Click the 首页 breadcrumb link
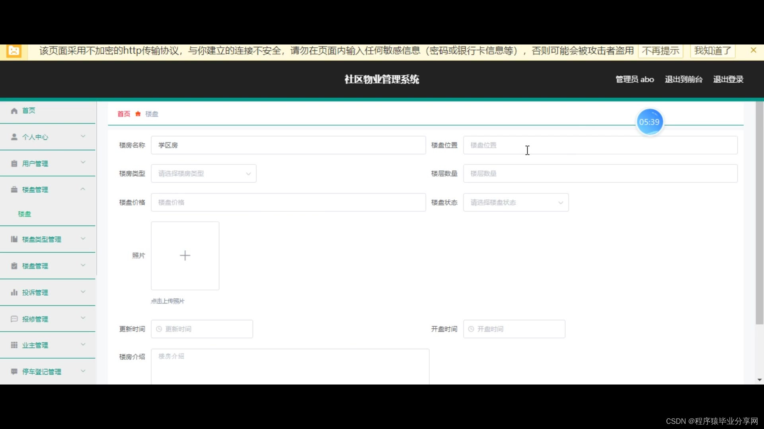 coord(124,114)
